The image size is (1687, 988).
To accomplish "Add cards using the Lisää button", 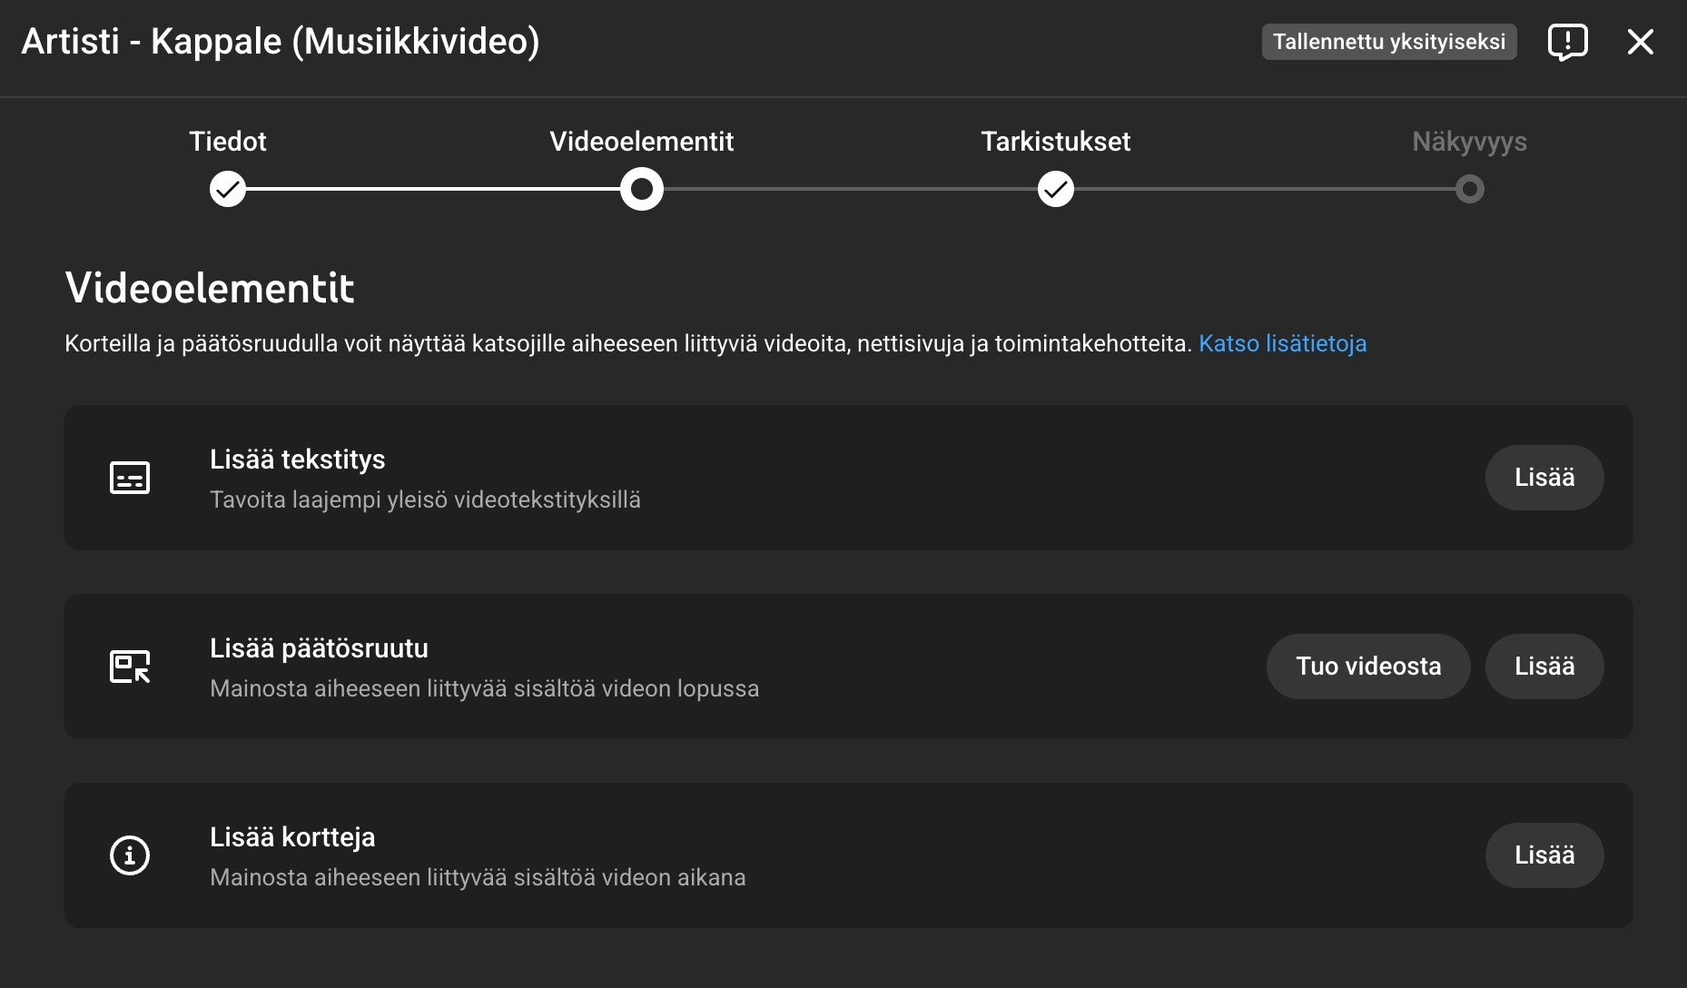I will pos(1544,855).
